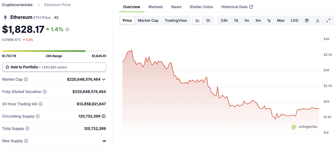Viewport: 336px width, 149px height.
Task: Open Historical Data external link
Action: coord(237,7)
